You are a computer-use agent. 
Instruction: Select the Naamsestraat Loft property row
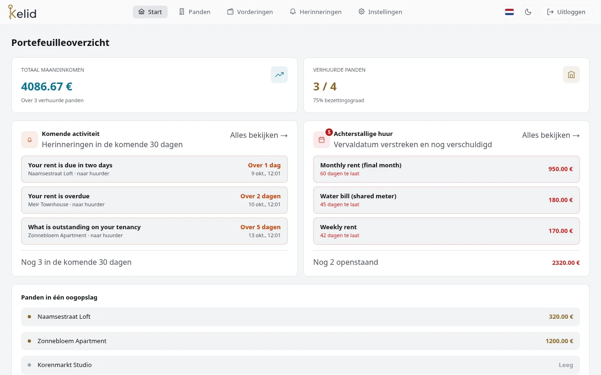point(300,317)
